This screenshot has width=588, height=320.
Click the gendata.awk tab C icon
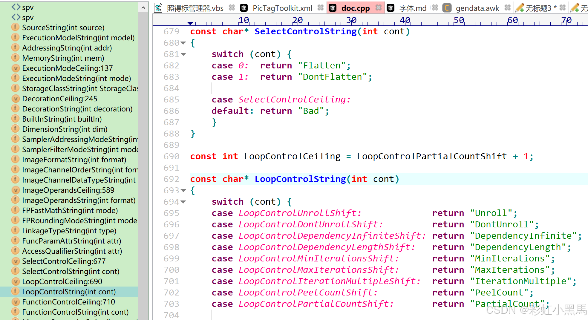[x=447, y=8]
